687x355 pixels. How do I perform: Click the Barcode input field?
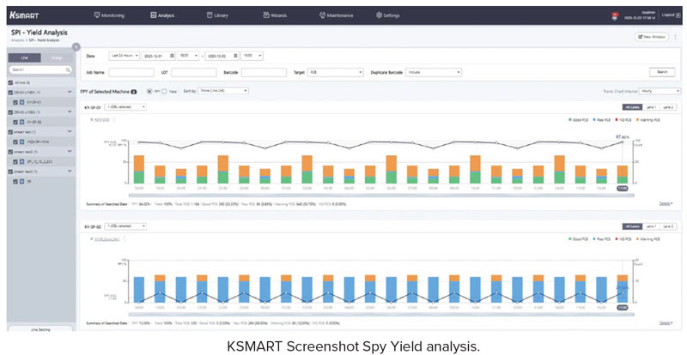coord(264,72)
